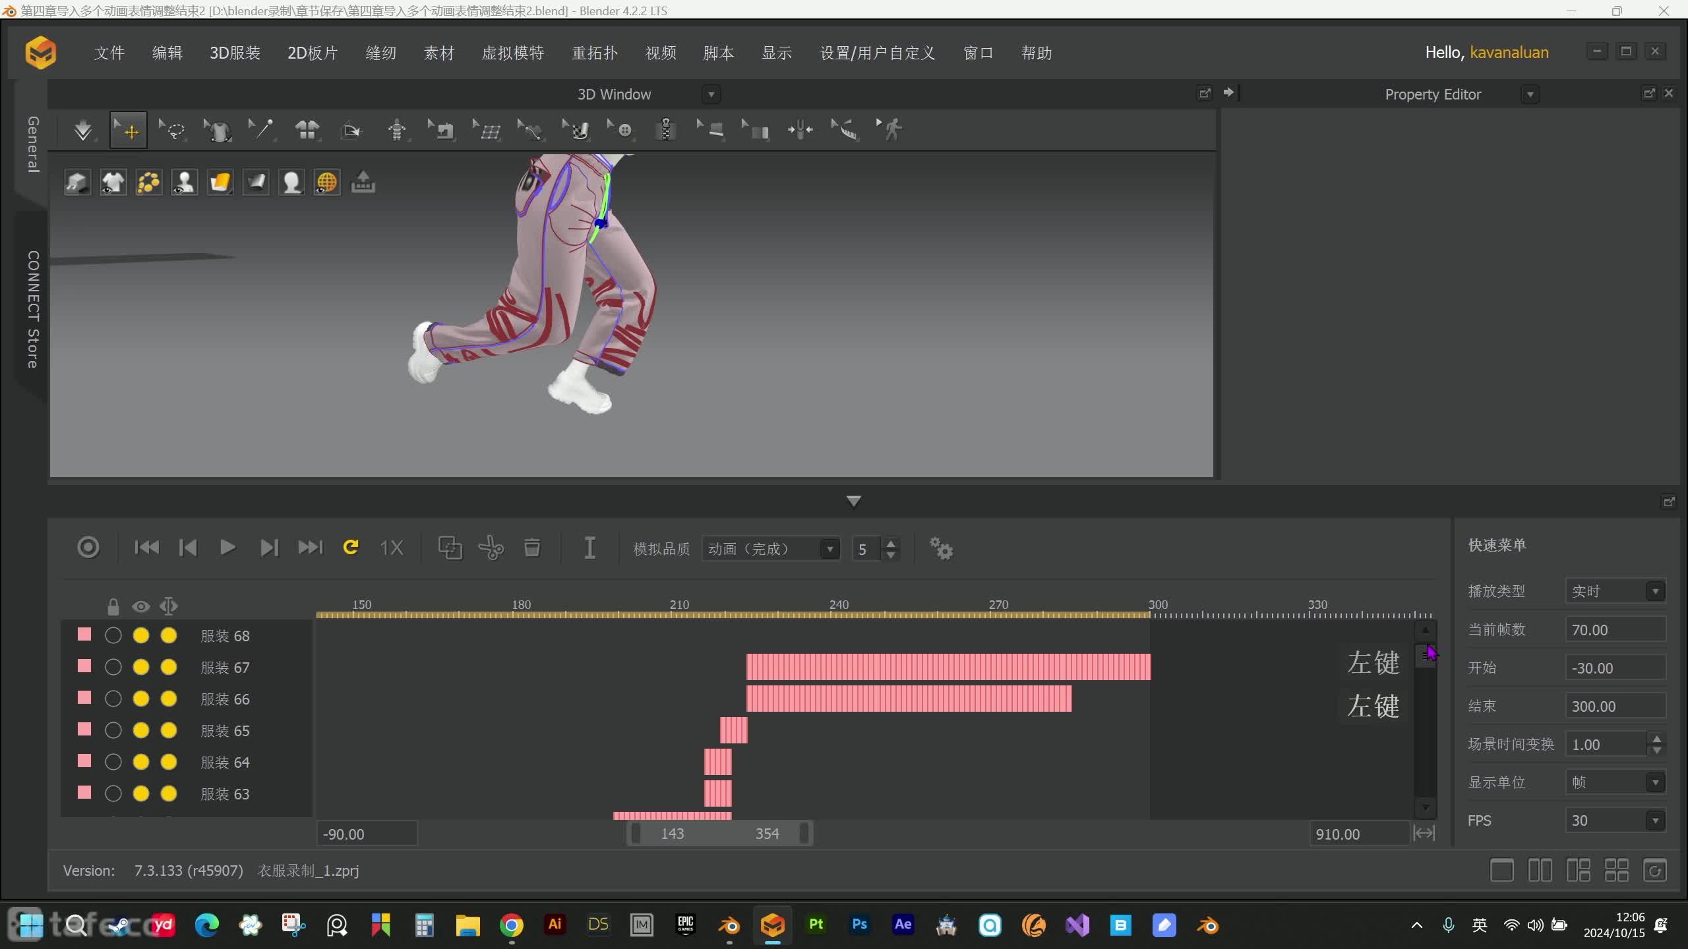Image resolution: width=1688 pixels, height=949 pixels.
Task: Expand FPS settings dropdown
Action: [1657, 819]
